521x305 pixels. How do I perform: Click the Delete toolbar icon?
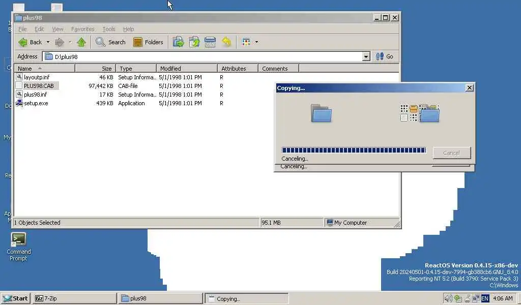point(210,42)
